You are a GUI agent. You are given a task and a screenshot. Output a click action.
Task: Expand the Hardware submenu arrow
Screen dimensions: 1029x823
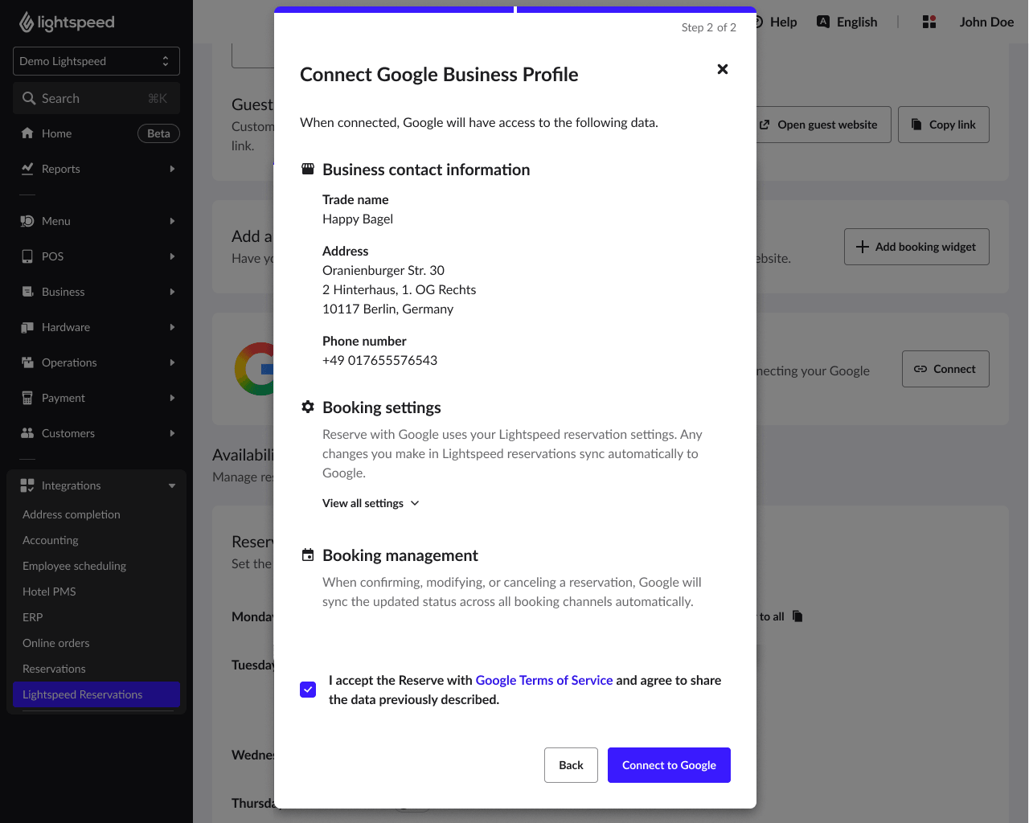[x=172, y=327]
